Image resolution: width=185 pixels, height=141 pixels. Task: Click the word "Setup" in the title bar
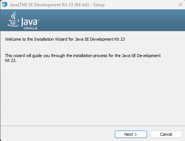[x=99, y=5]
